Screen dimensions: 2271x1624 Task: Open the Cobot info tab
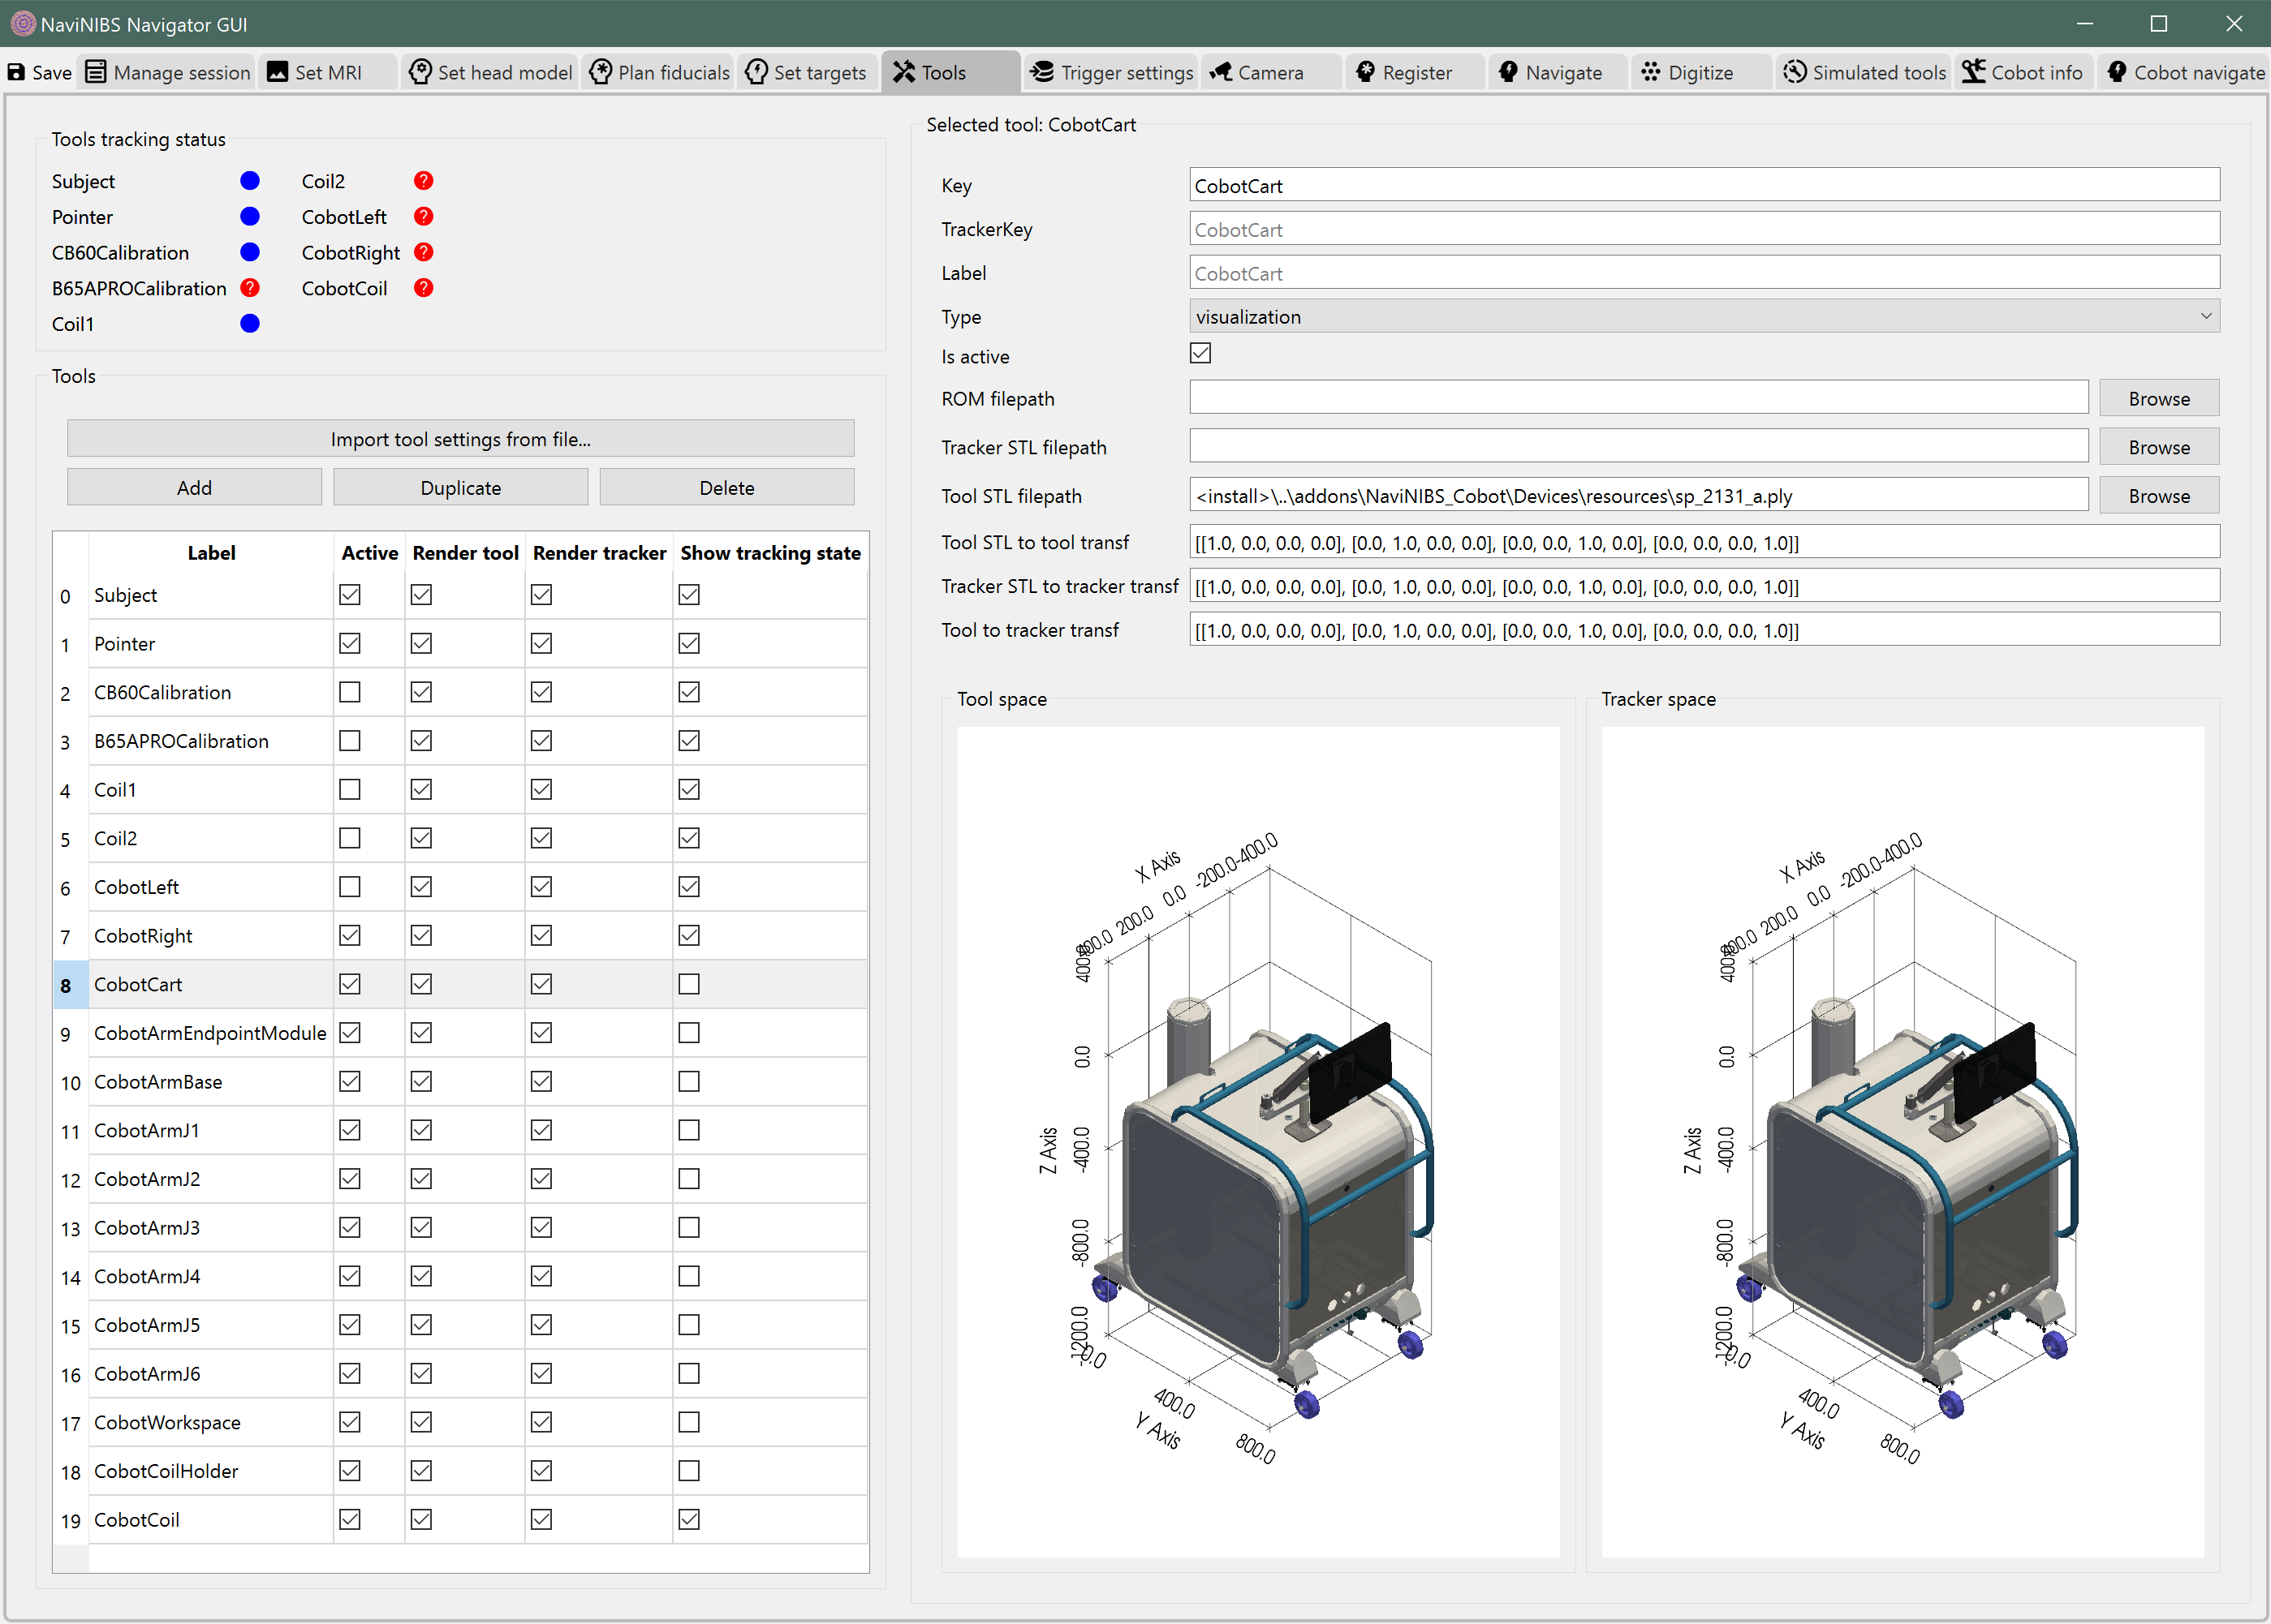click(x=2023, y=72)
